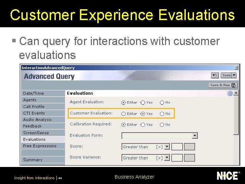Click the Calibration Required label
The height and width of the screenshot is (184, 245).
[91, 124]
